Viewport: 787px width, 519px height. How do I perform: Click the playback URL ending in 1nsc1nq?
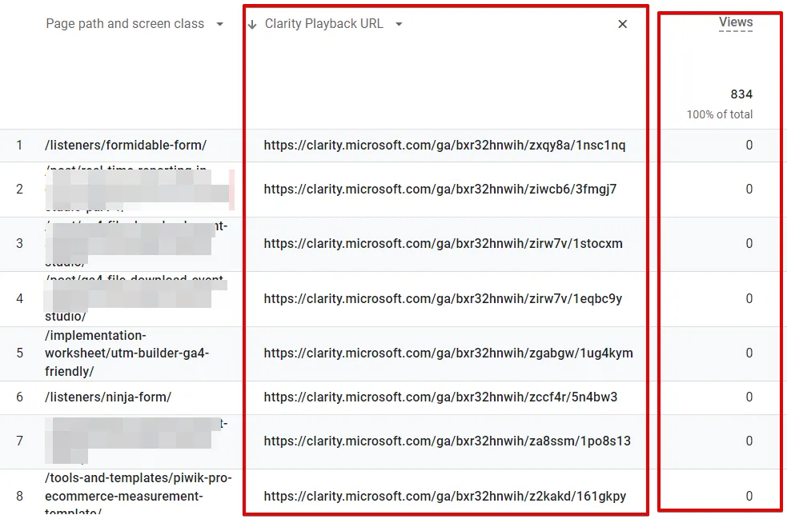click(444, 145)
